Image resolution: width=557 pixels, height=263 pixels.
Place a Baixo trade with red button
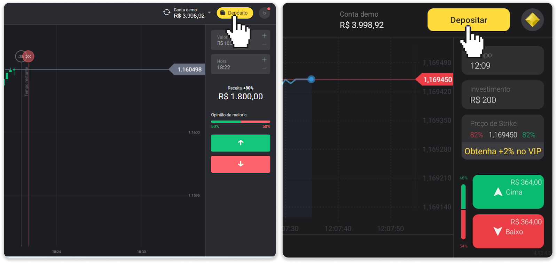pos(508,231)
